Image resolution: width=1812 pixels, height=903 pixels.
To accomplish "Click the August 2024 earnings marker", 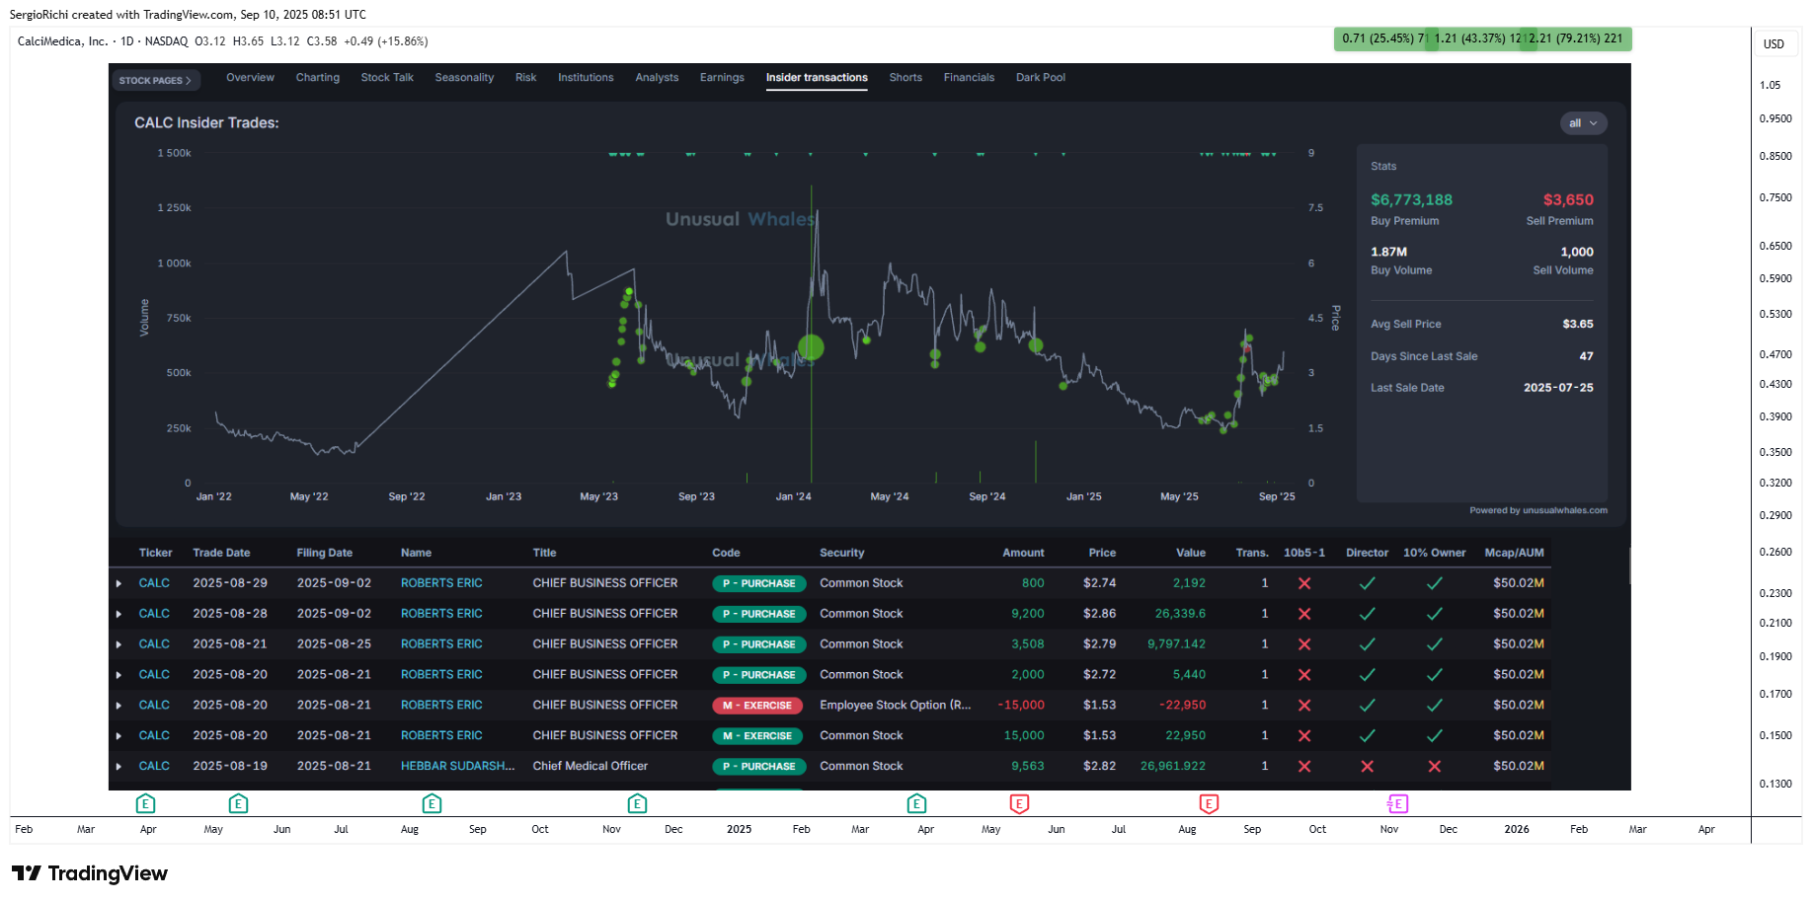I will [432, 803].
